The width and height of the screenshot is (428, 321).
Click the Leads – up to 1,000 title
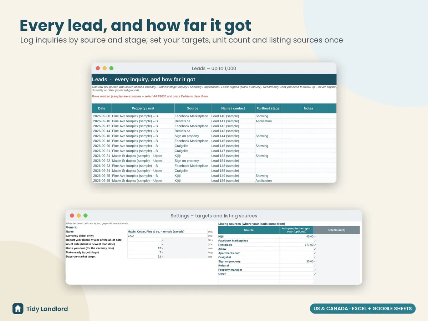[214, 68]
